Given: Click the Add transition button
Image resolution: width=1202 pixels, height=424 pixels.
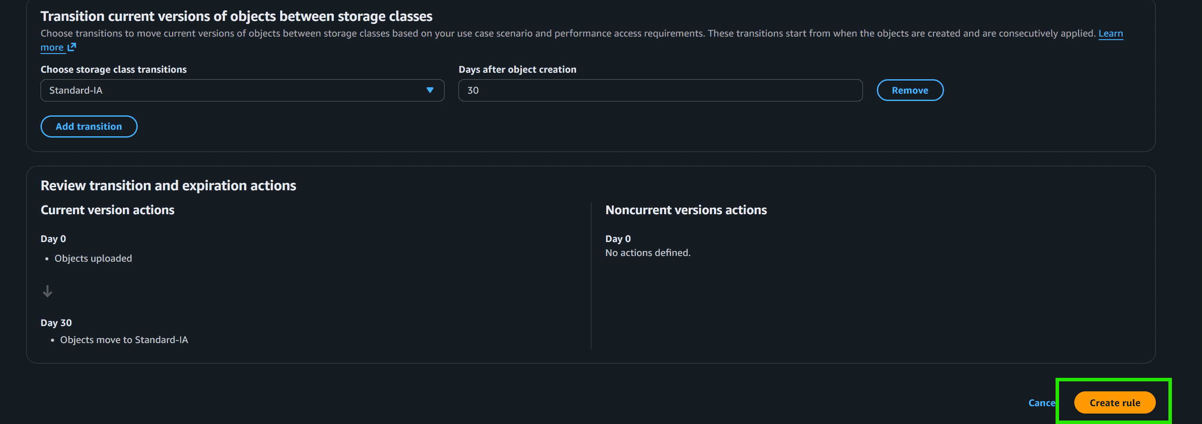Looking at the screenshot, I should click(88, 126).
